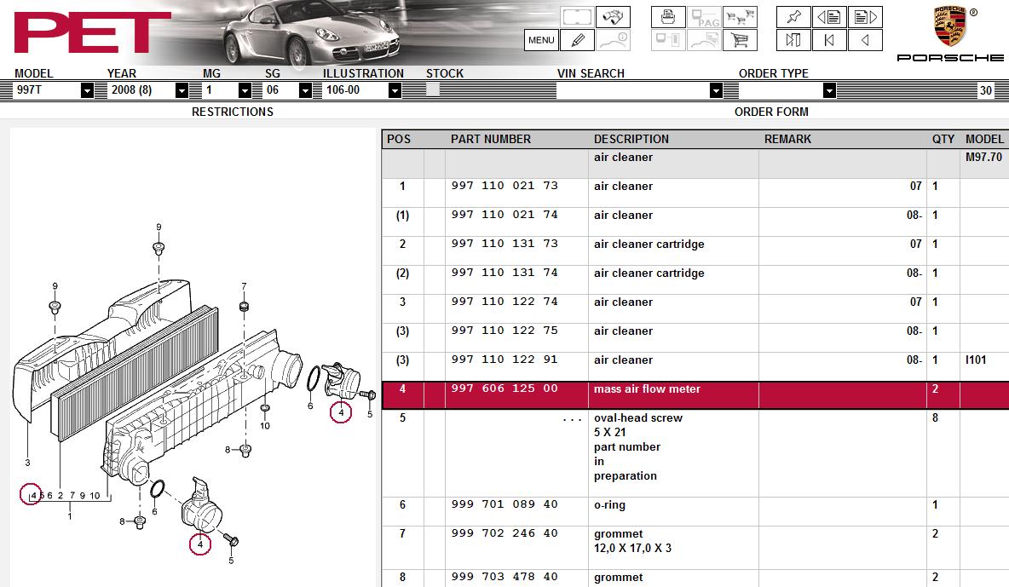
Task: Click the exit door icon
Action: [x=793, y=40]
